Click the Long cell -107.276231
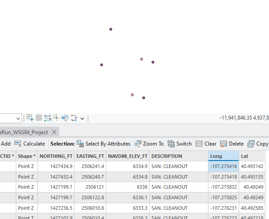The width and height of the screenshot is (269, 219). point(223,208)
